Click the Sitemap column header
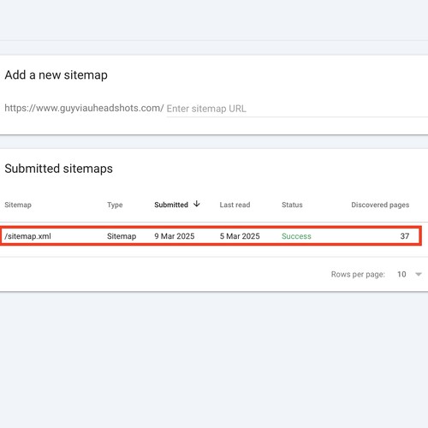Screen dimensions: 428x428 (x=18, y=205)
